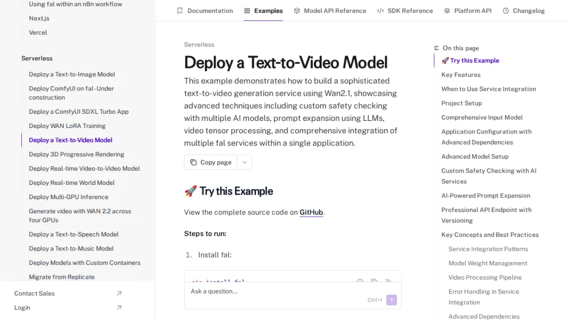569x320 pixels.
Task: Open Deploy WAN LoRA Training page
Action: (67, 126)
